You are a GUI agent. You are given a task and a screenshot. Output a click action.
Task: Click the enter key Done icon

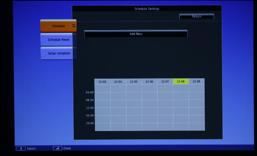[57, 148]
